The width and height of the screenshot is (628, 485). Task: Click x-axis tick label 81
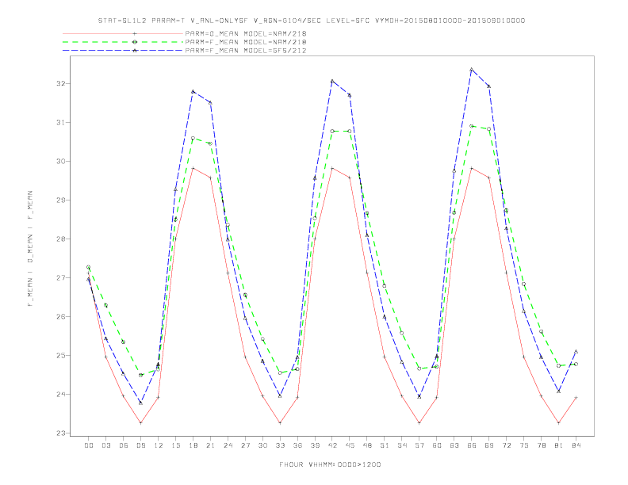coord(559,445)
